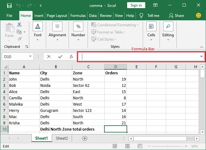
Task: Open the File tab
Action: (x=9, y=16)
